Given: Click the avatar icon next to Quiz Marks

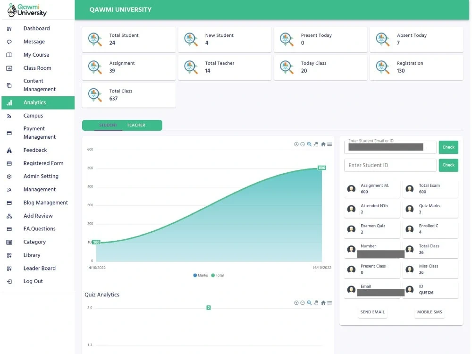Looking at the screenshot, I should tap(409, 208).
